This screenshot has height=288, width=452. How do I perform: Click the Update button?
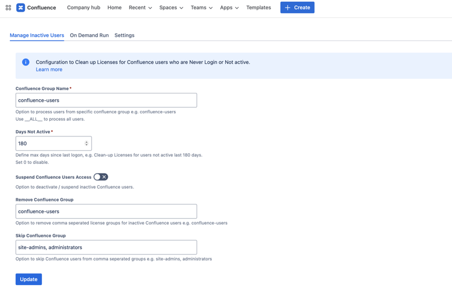(x=28, y=279)
